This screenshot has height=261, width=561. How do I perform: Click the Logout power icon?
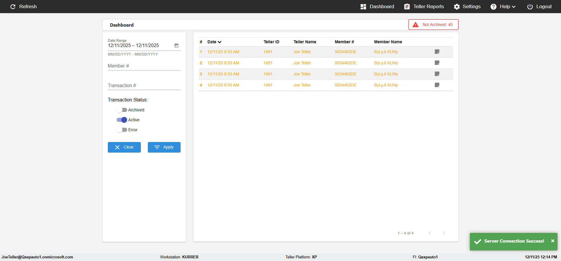click(x=530, y=7)
